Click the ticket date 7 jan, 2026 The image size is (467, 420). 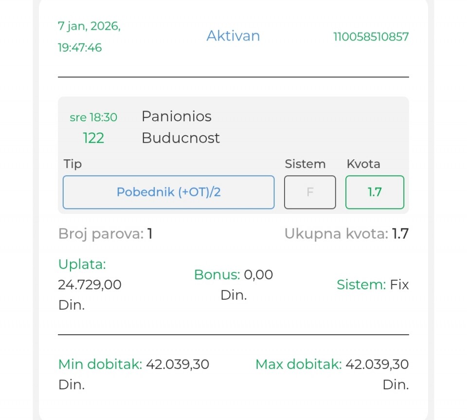coord(89,26)
